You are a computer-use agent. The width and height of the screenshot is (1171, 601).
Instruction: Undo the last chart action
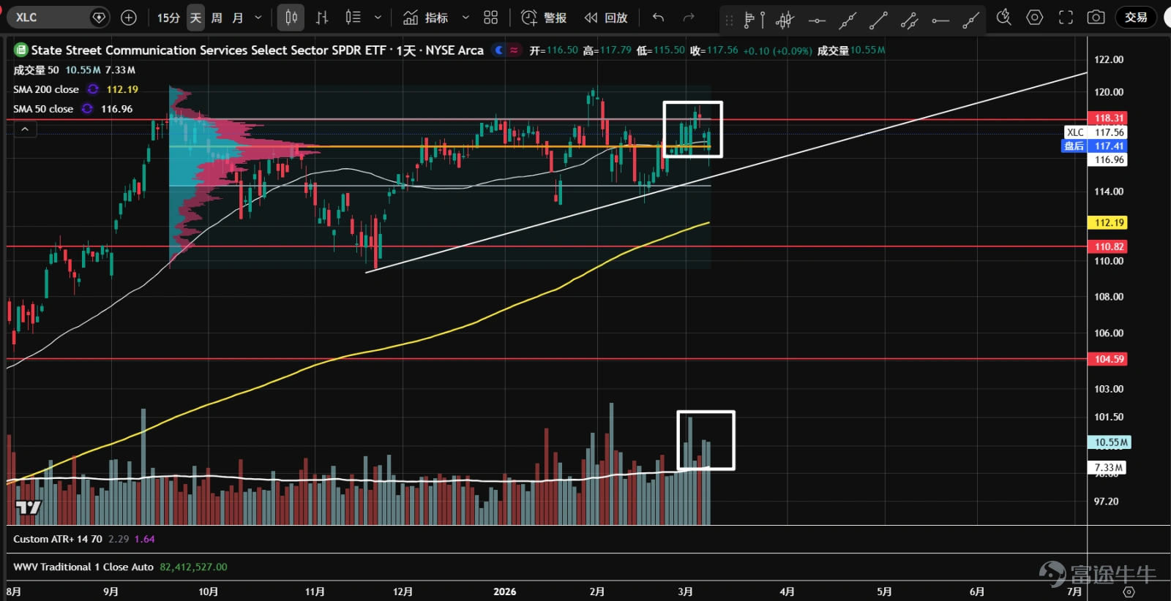(659, 18)
